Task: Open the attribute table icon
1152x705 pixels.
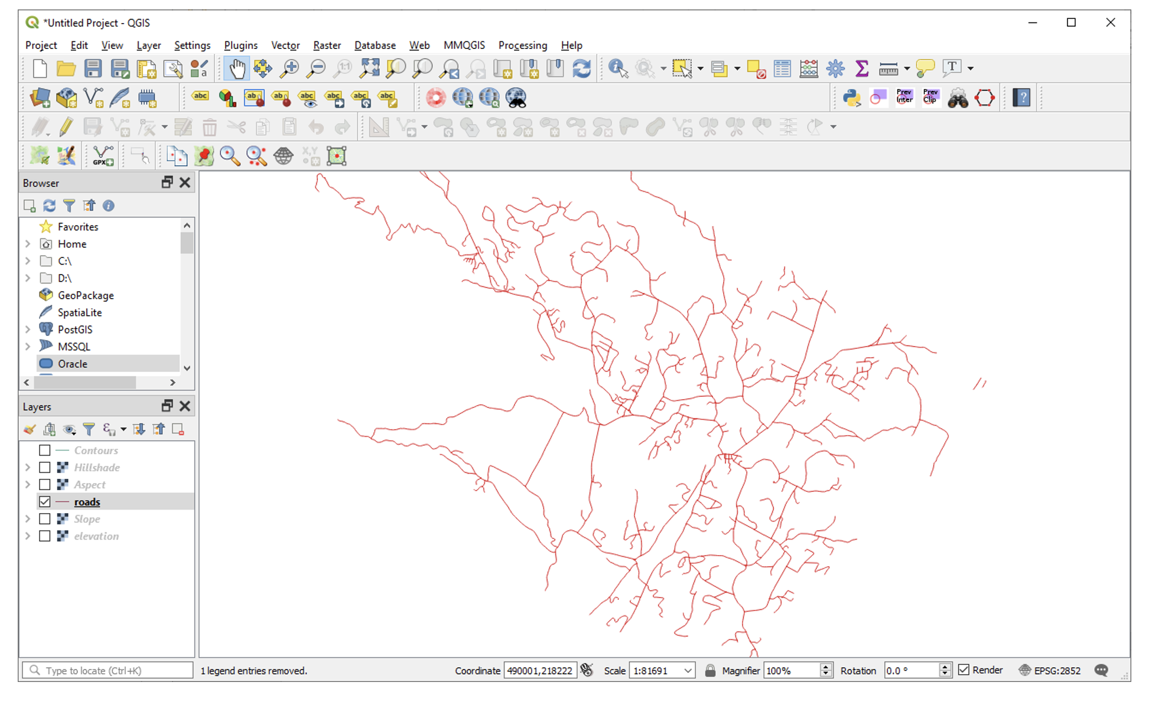Action: pyautogui.click(x=782, y=69)
